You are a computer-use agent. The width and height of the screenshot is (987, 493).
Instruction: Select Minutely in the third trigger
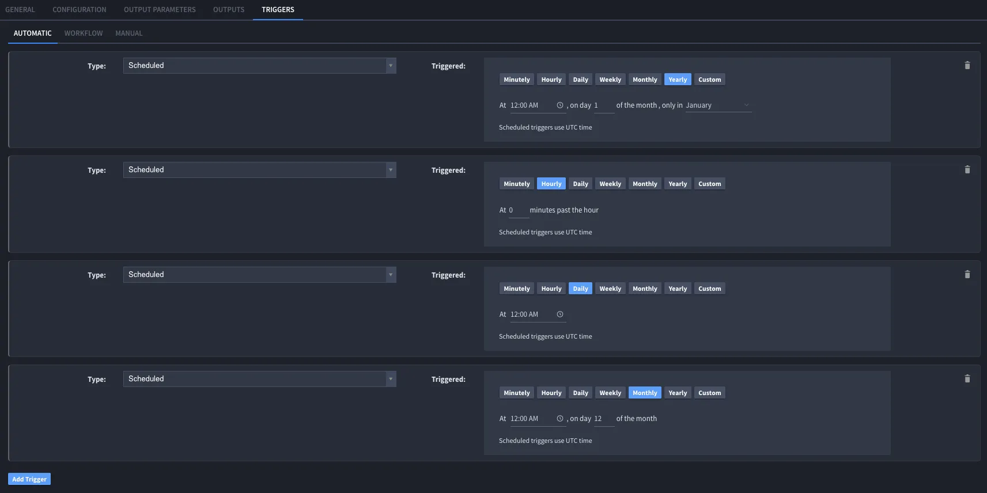pos(517,289)
